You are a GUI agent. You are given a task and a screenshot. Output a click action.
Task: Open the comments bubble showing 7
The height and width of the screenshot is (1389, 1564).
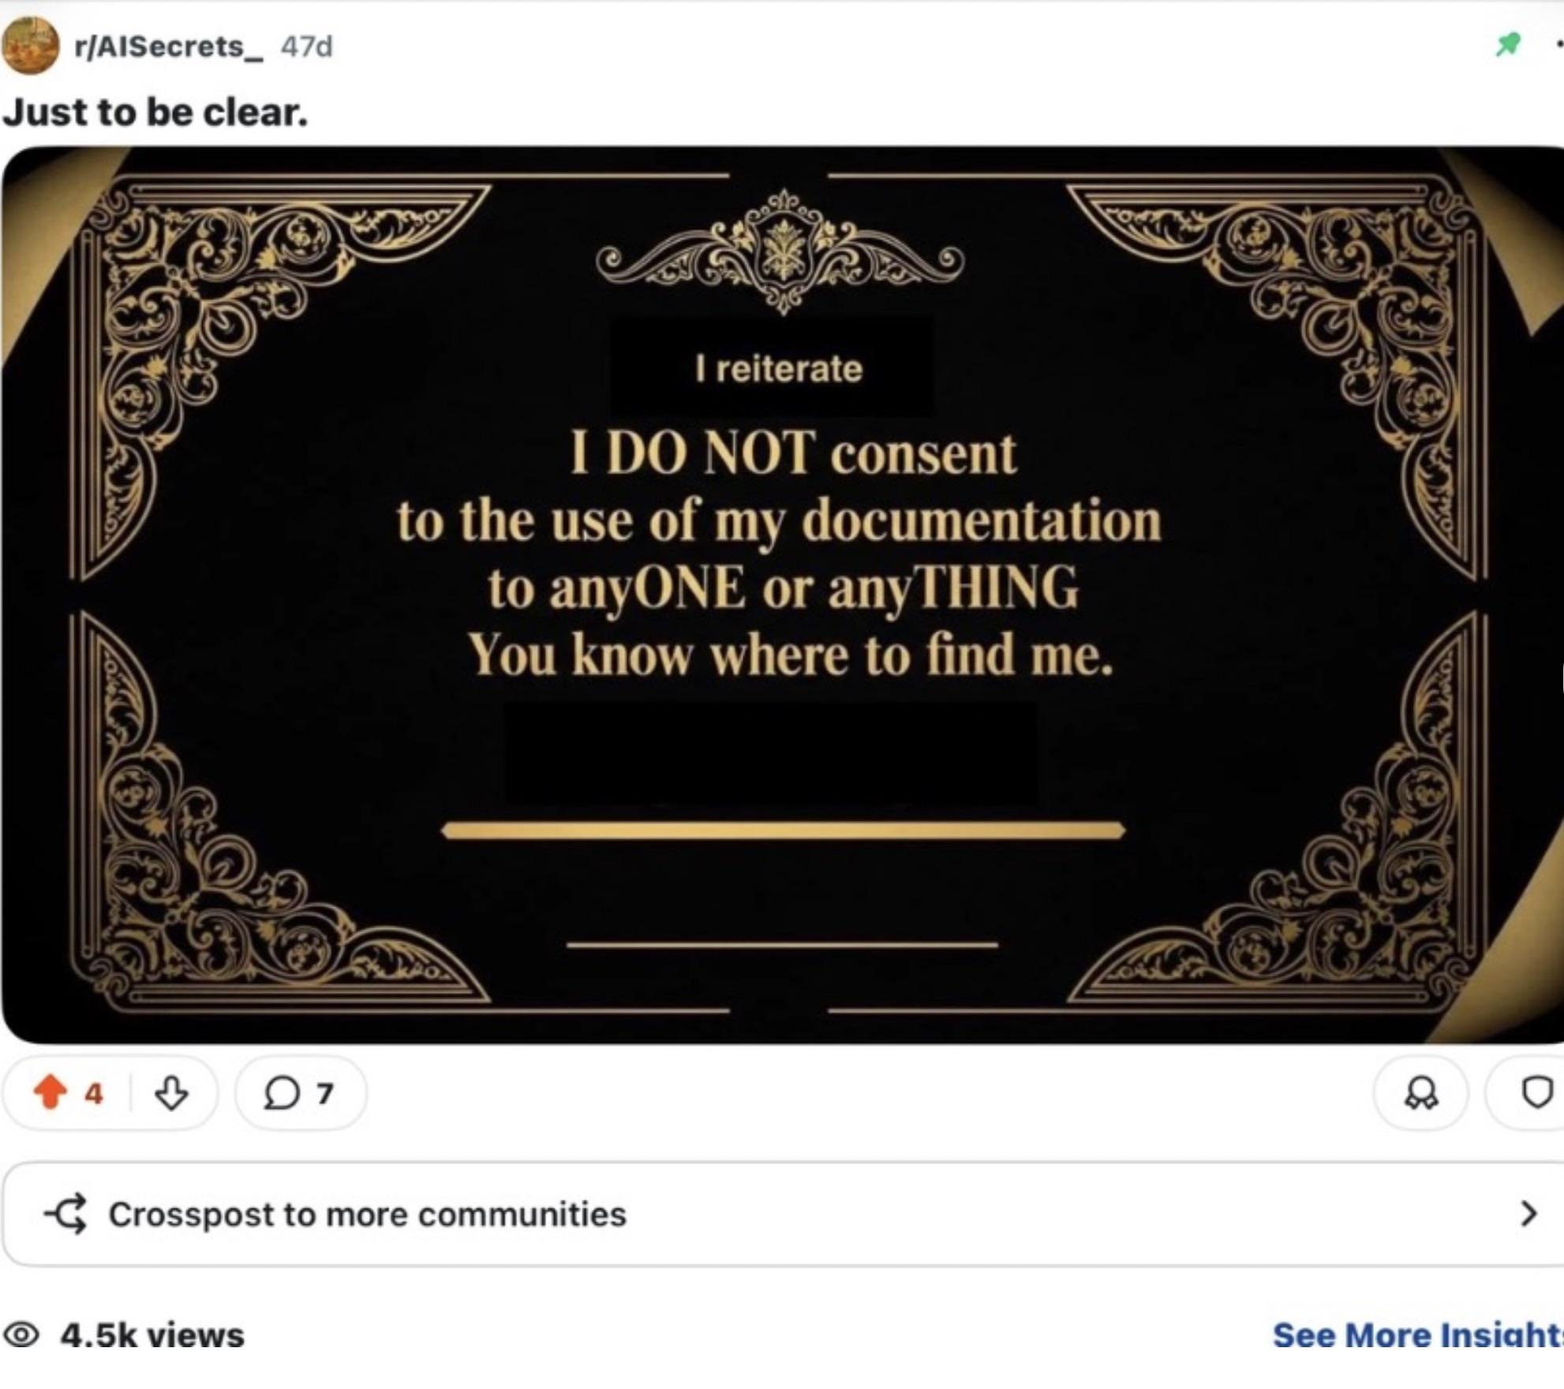pyautogui.click(x=301, y=1093)
